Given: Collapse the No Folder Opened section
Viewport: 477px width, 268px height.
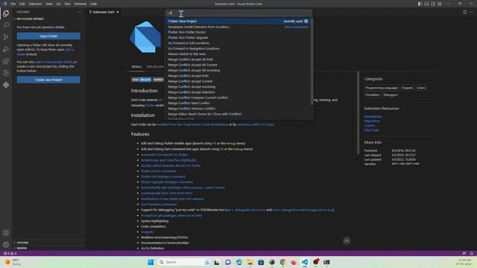Looking at the screenshot, I should [x=31, y=19].
